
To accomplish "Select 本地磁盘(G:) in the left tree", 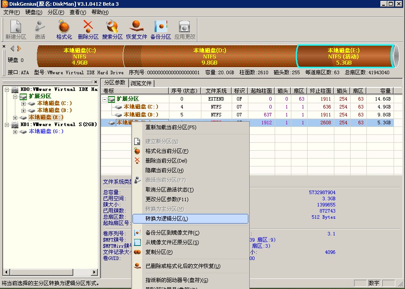I will tap(46, 131).
